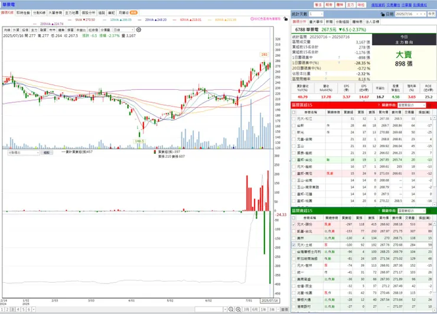Screen dimensions: 437x314
Task: Open the 法人目標 tab
Action: [372, 22]
